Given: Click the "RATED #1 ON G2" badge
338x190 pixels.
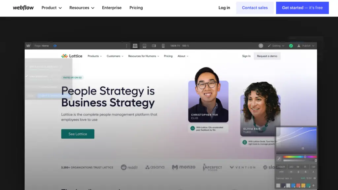Looking at the screenshot, I should [72, 78].
